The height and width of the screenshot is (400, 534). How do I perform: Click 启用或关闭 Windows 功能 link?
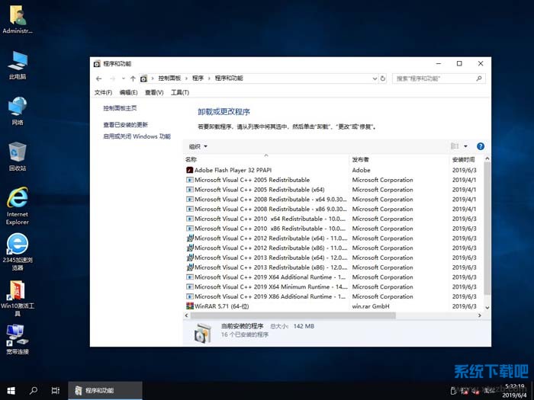click(137, 136)
